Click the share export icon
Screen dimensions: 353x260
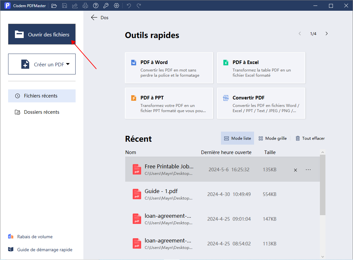pos(75,6)
